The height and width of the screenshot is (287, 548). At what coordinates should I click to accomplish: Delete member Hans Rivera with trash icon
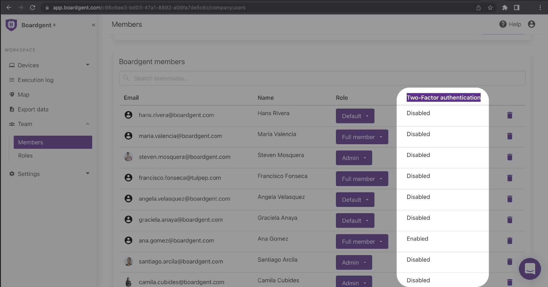[x=510, y=115]
